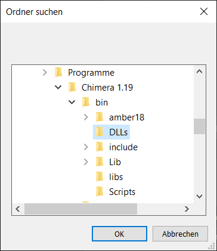217x251 pixels.
Task: Click the libs folder icon
Action: click(100, 177)
